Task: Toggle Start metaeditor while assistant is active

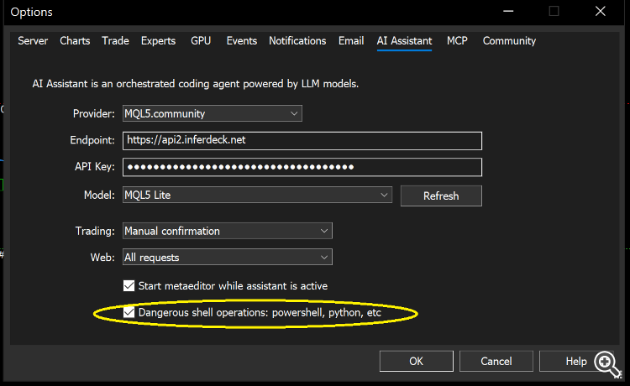Action: [x=129, y=286]
